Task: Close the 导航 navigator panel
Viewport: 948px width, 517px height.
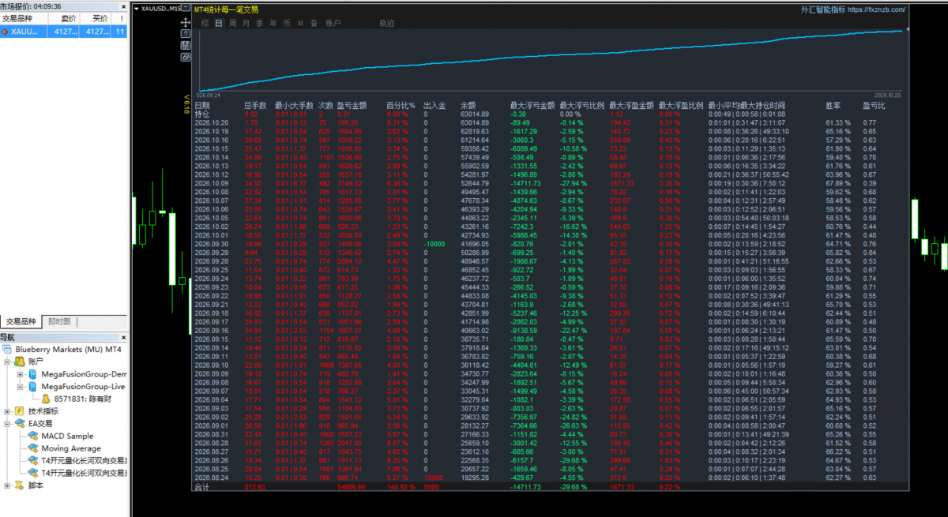Action: pos(123,337)
